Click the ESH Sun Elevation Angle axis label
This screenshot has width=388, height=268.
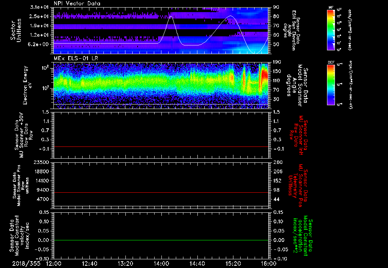(x=293, y=30)
